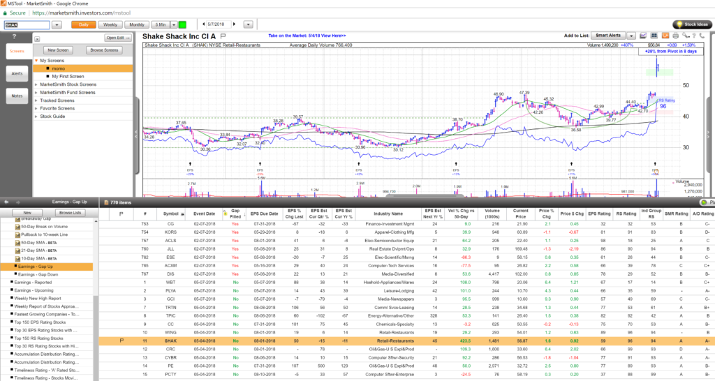The width and height of the screenshot is (715, 381).
Task: Expand MarketSmith Fund Screens
Action: coord(36,93)
